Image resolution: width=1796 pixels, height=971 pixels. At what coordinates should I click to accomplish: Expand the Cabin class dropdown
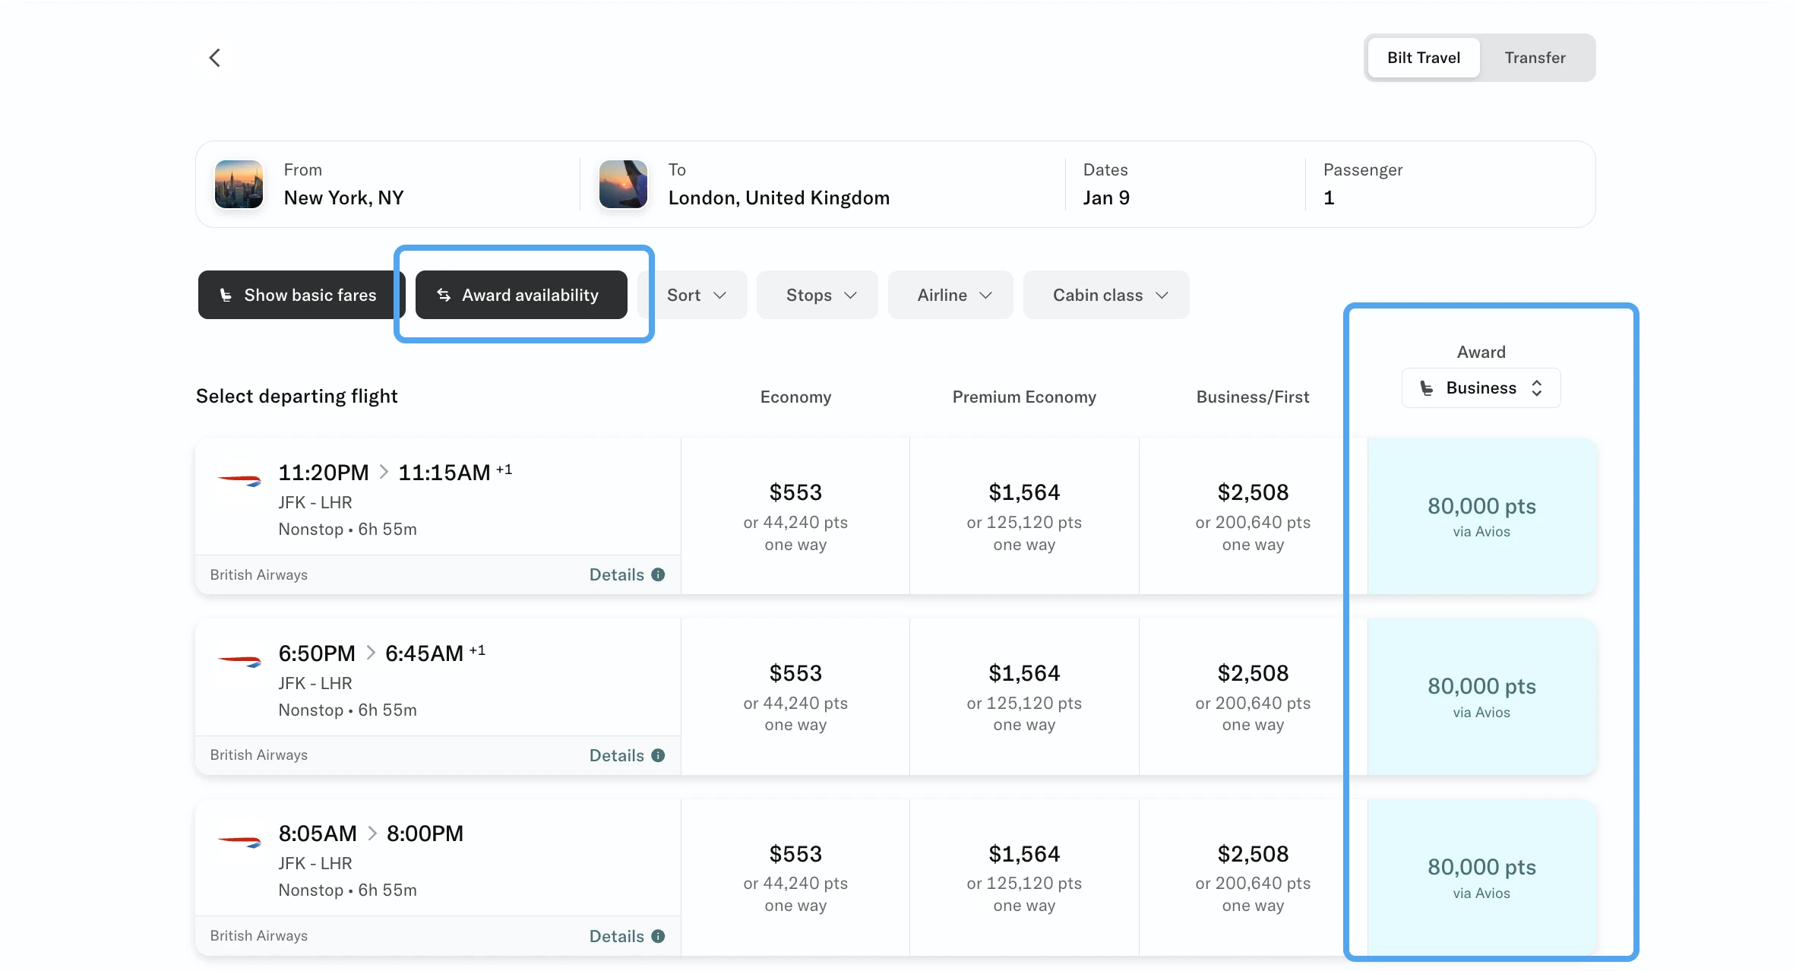[x=1109, y=295]
